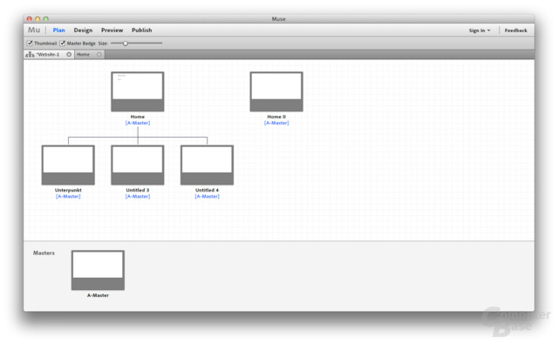Screen dimensions: 558x344
Task: Click the A-Master link under Home II
Action: coord(276,123)
